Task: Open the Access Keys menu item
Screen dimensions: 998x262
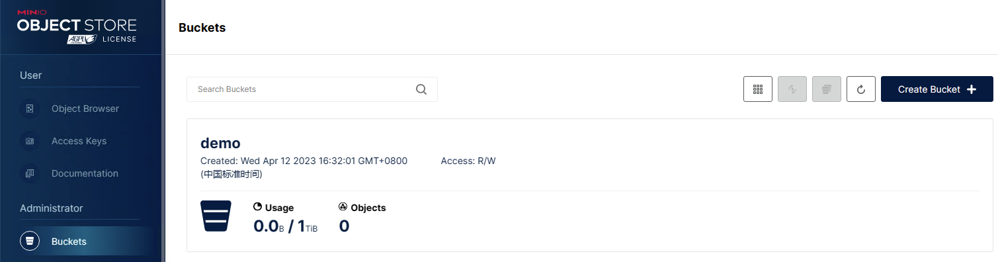Action: (79, 141)
